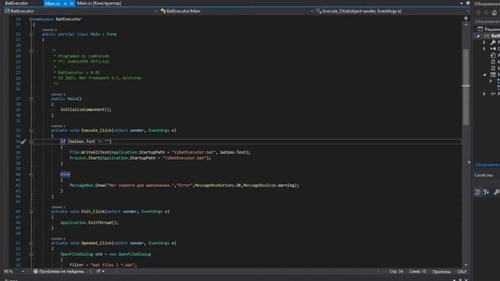The width and height of the screenshot is (500, 281).
Task: Click the gear icon above the editor
Action: coord(468,3)
